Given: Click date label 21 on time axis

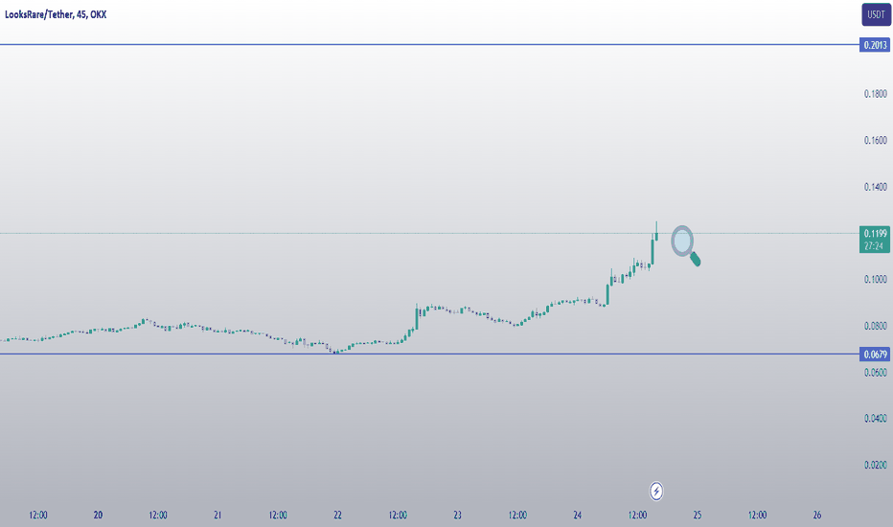Looking at the screenshot, I should pyautogui.click(x=218, y=516).
